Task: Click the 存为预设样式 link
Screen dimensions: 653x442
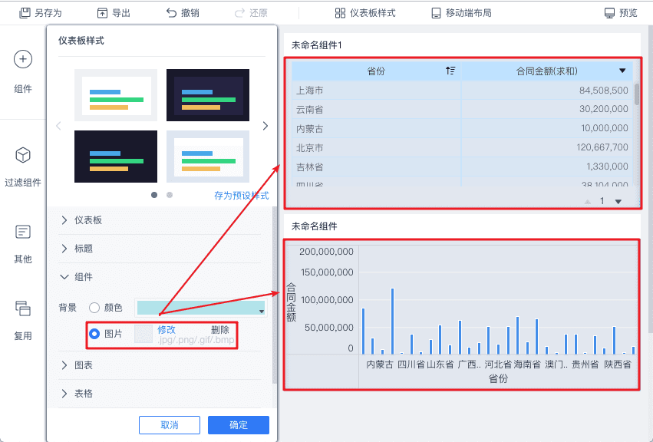Action: click(242, 196)
